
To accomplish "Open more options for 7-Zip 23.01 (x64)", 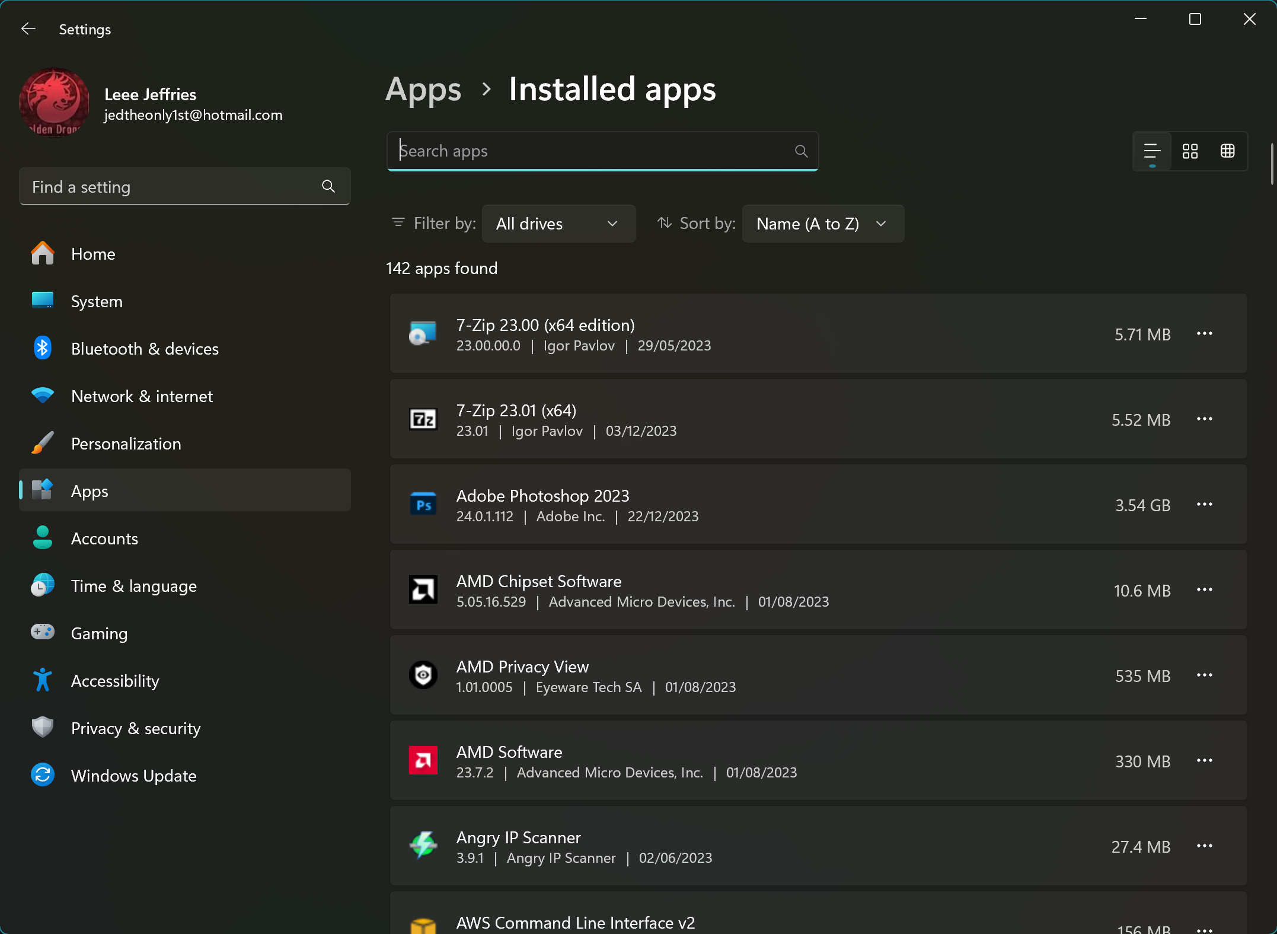I will click(1205, 419).
